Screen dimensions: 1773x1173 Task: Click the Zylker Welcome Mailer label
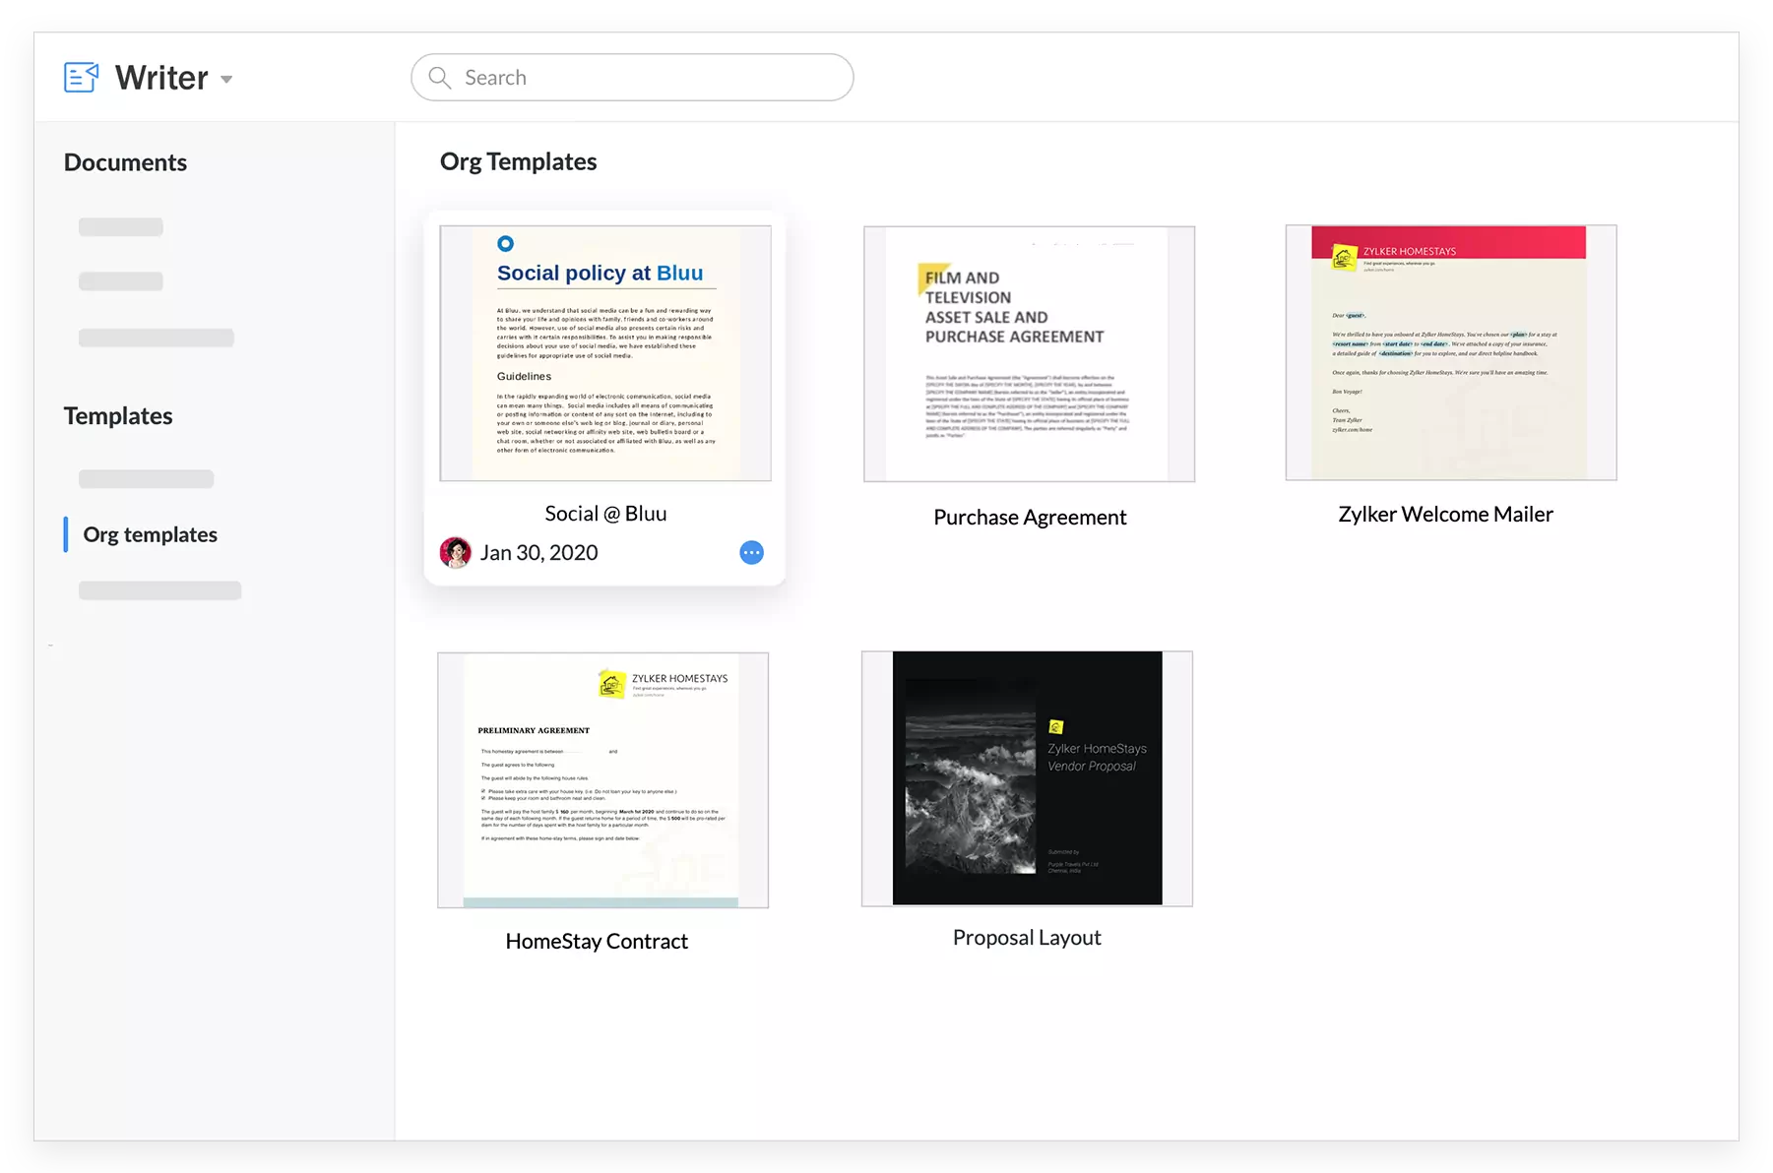click(1445, 514)
